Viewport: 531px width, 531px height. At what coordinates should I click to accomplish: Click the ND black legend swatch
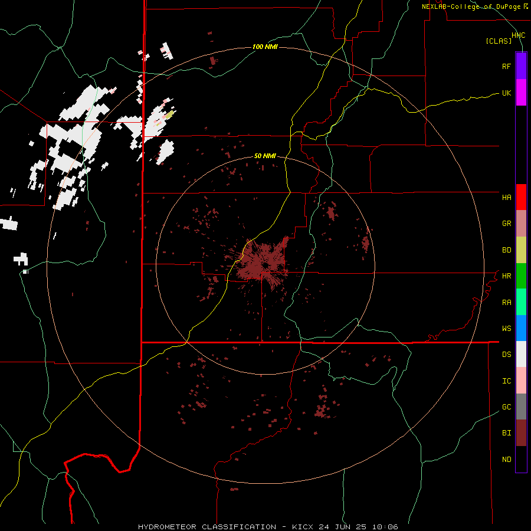[521, 459]
